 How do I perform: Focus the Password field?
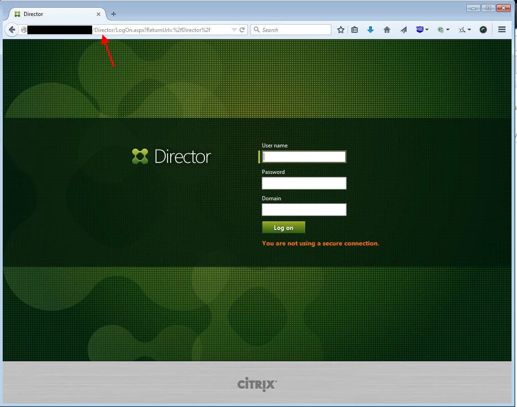pos(303,183)
